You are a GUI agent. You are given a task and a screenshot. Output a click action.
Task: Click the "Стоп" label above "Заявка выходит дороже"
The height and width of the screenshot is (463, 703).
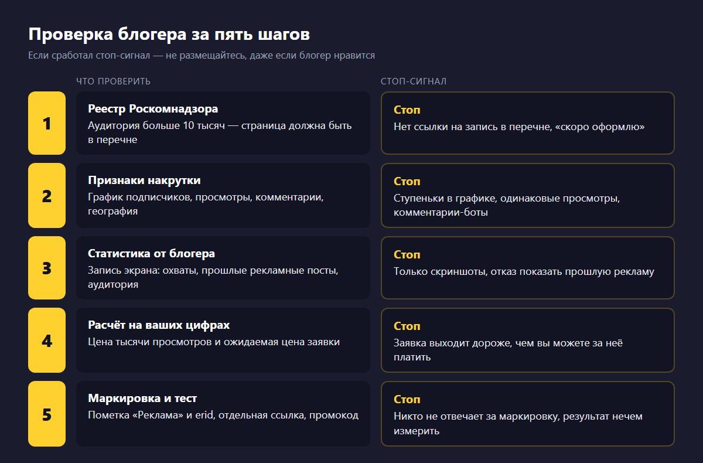(407, 326)
